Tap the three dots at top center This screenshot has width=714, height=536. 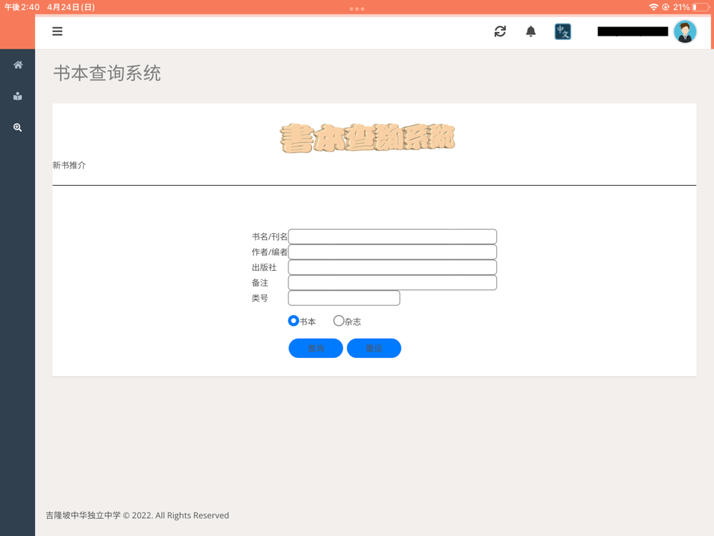pyautogui.click(x=357, y=9)
